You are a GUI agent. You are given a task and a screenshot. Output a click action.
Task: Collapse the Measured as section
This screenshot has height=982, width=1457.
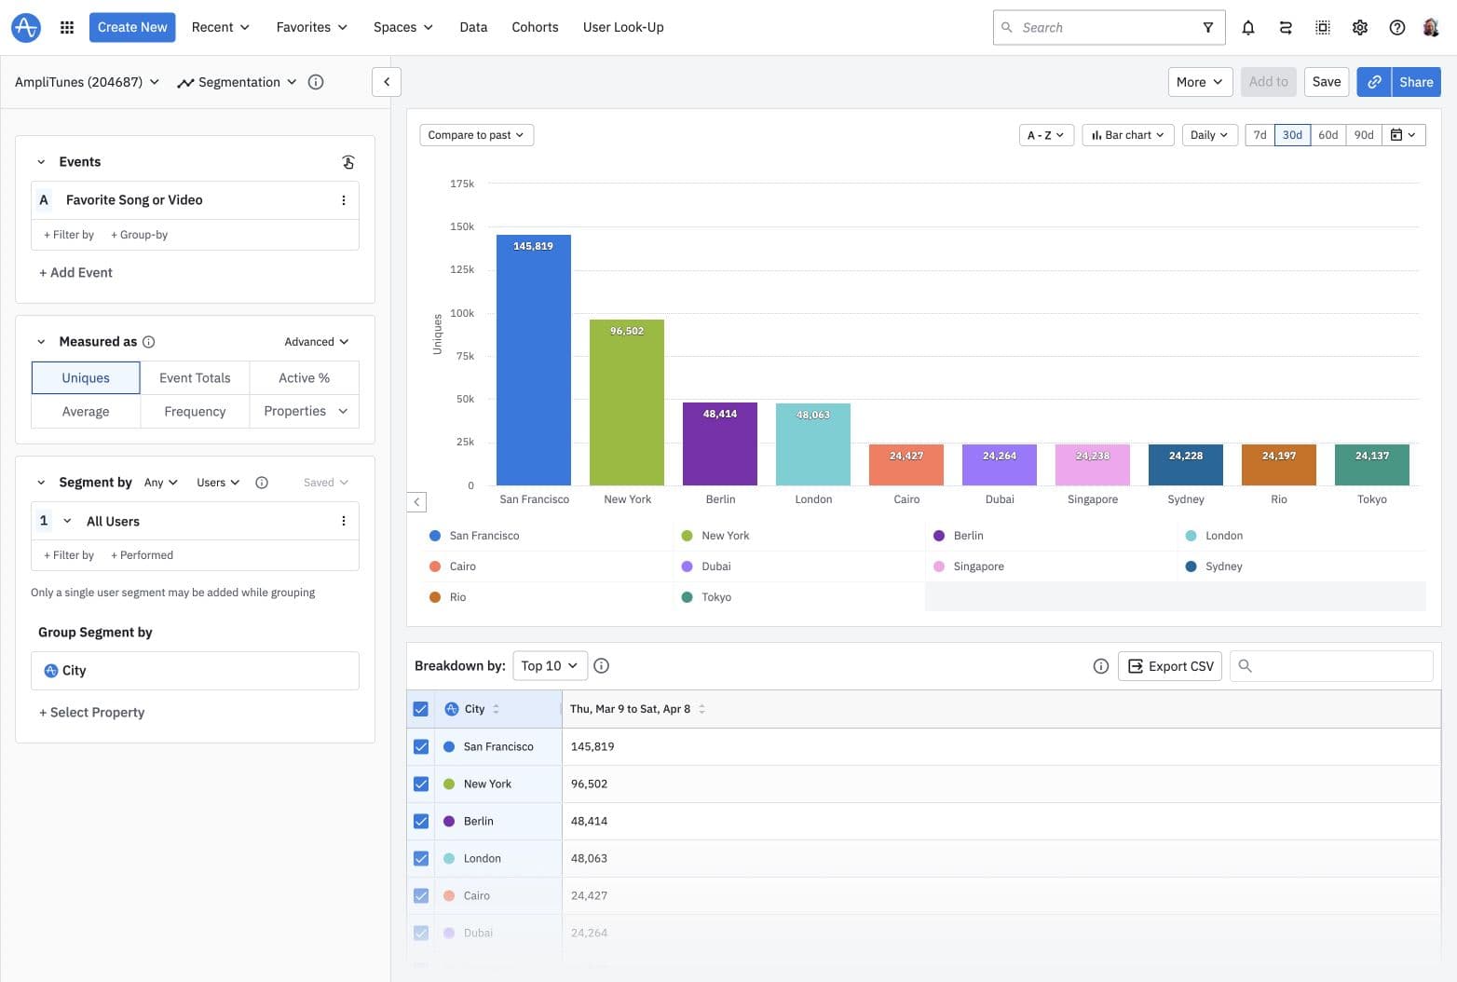(x=41, y=341)
